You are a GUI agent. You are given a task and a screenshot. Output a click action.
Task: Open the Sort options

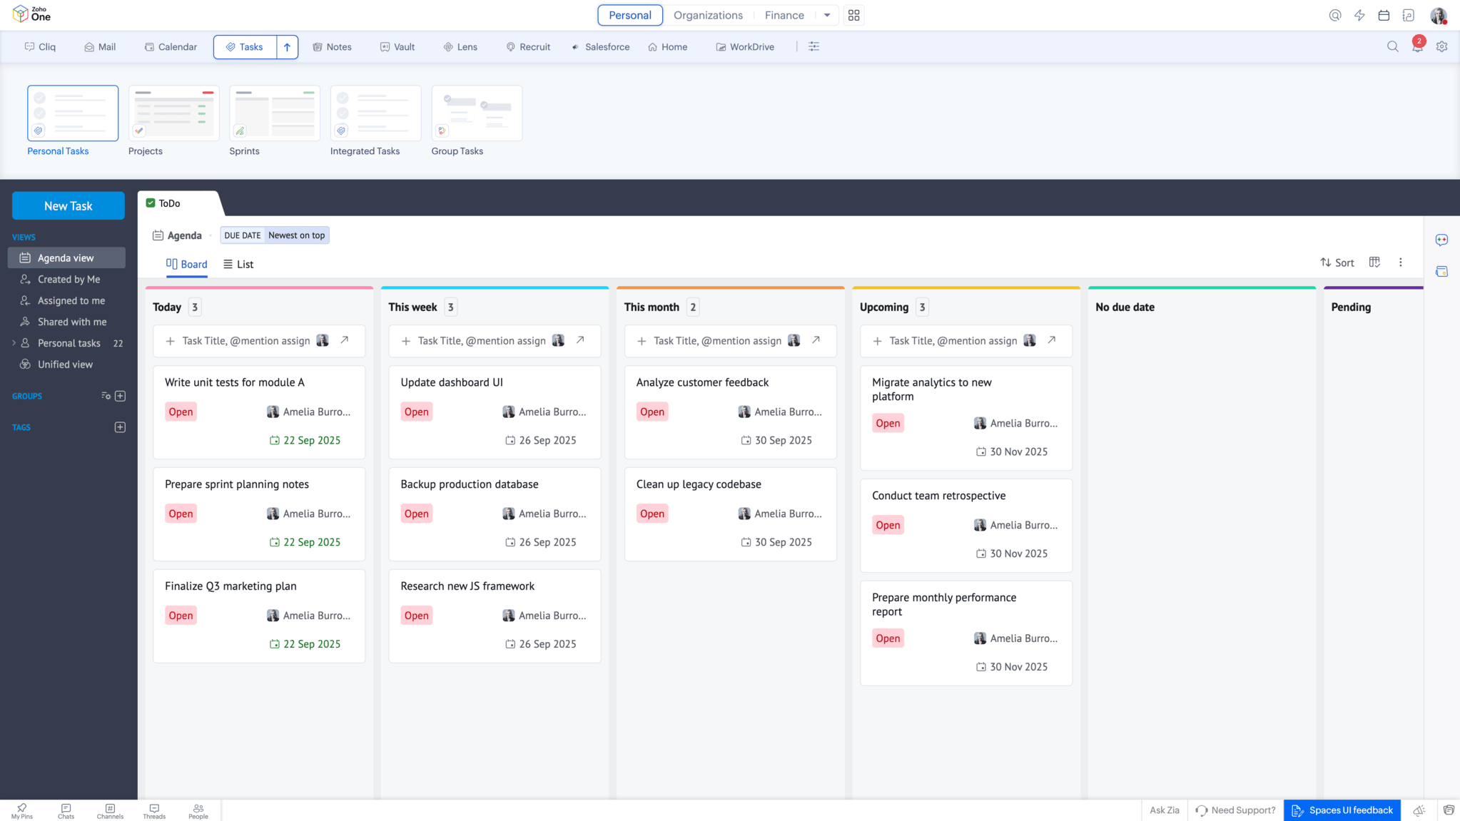[1337, 262]
